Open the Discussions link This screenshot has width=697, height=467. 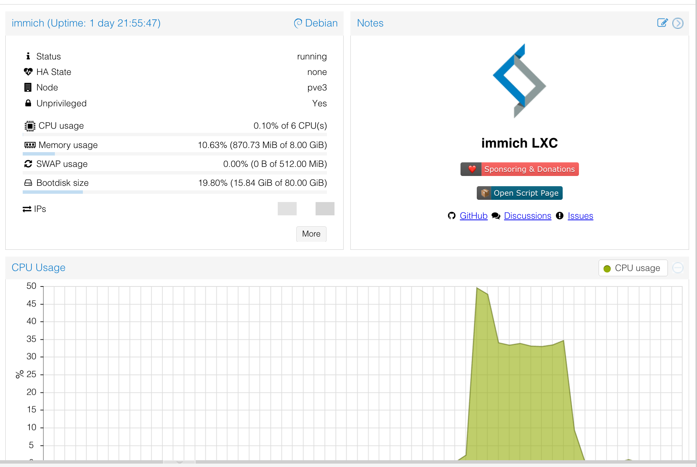coord(527,216)
